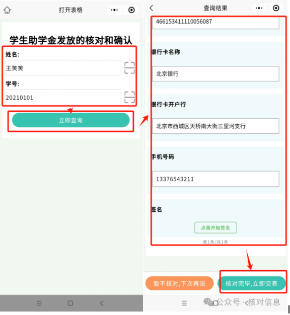Focus the 学号 input showing 20210101
Screen dimensions: 290x315
[x=63, y=98]
